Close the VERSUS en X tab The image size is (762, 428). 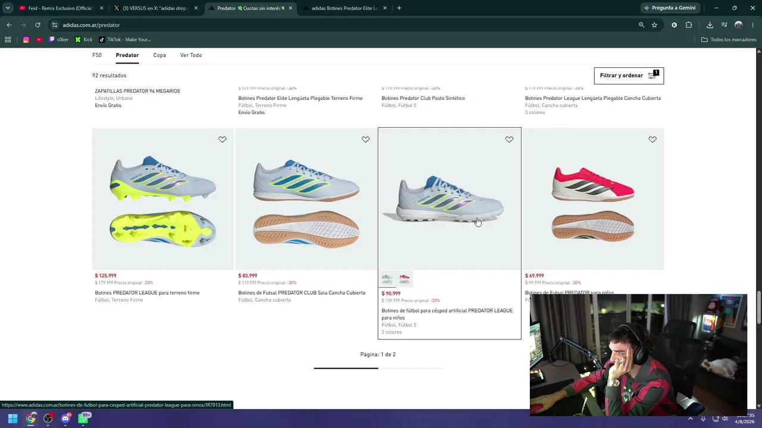[x=196, y=8]
